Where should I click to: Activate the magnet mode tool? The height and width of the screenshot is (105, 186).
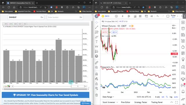pyautogui.click(x=96, y=74)
